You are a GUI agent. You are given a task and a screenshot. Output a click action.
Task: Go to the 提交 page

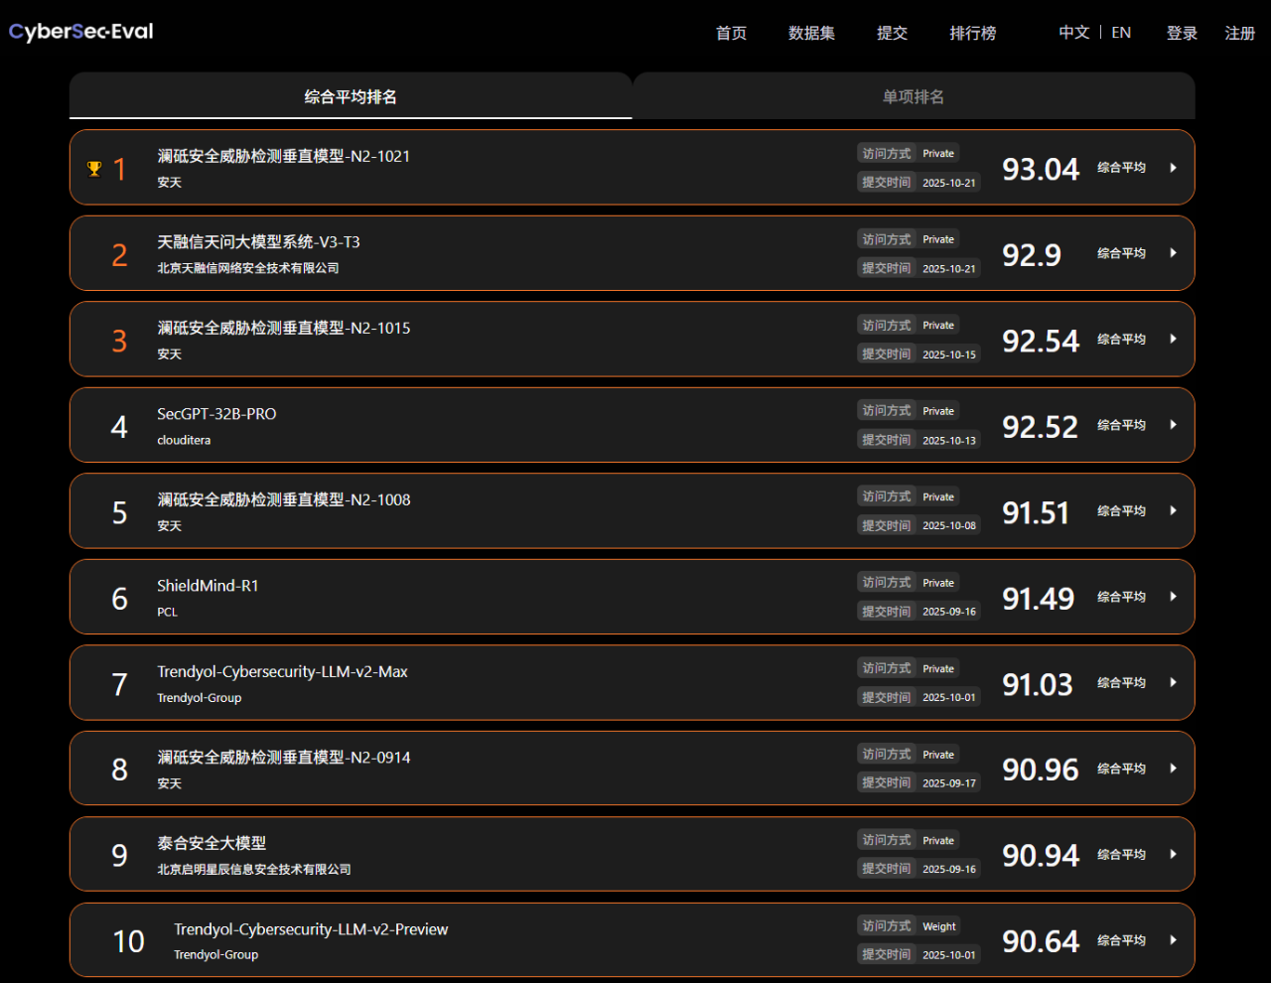point(892,33)
